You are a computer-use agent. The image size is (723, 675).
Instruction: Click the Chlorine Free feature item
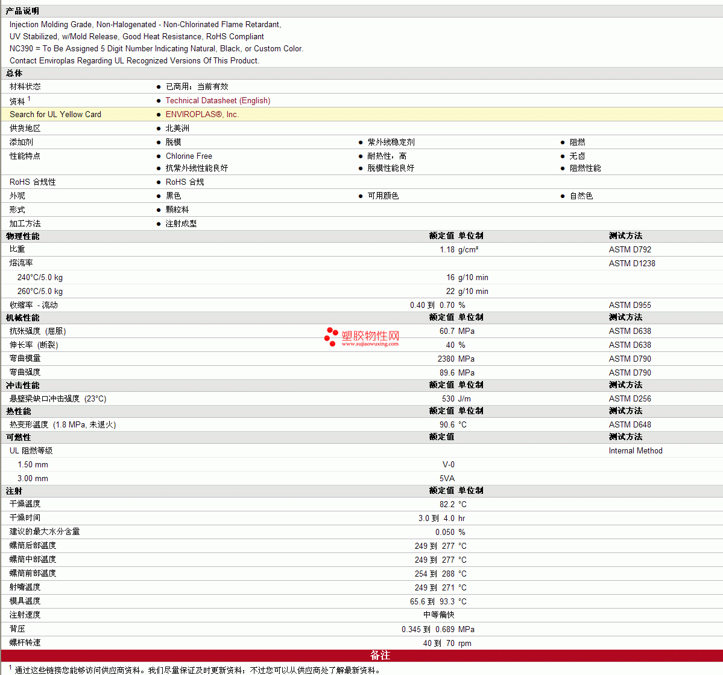(x=189, y=156)
